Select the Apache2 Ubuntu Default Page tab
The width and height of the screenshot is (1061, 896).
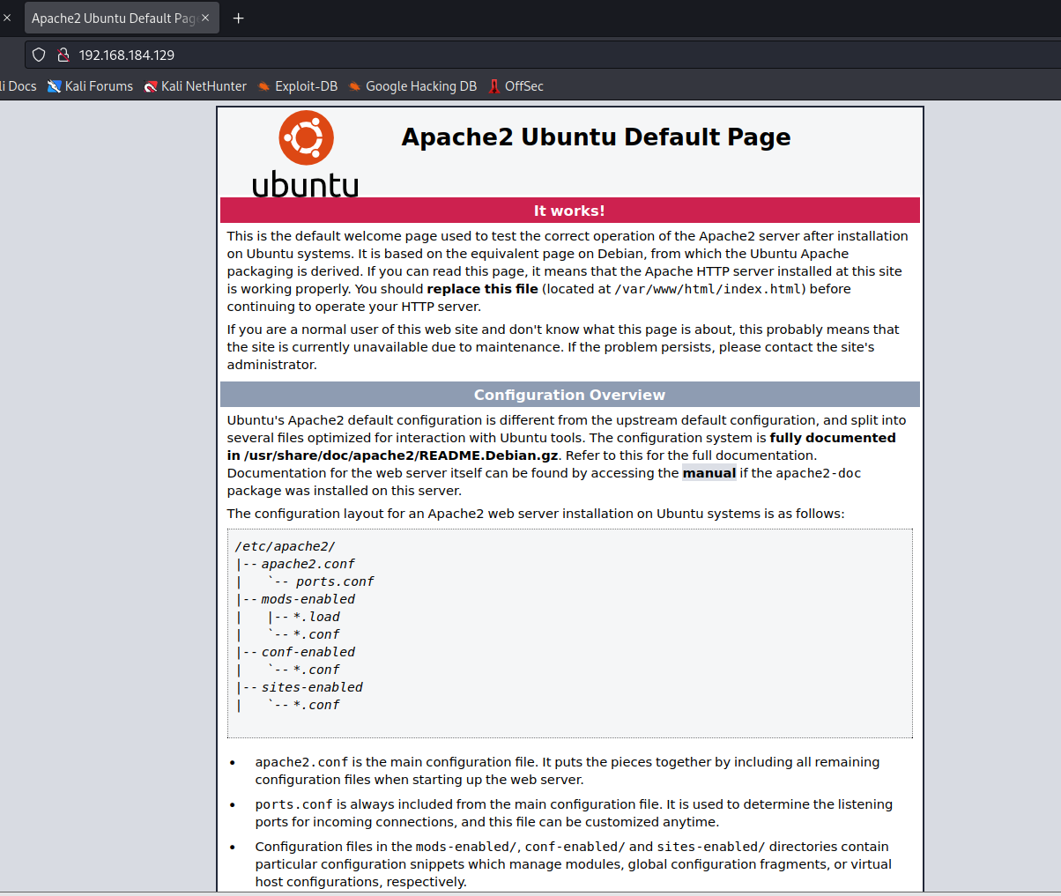click(121, 18)
